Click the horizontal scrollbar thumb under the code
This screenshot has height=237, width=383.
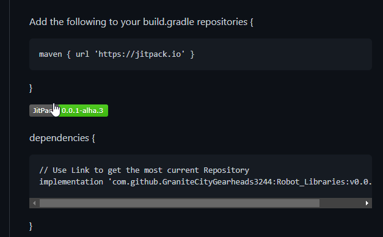click(180, 203)
